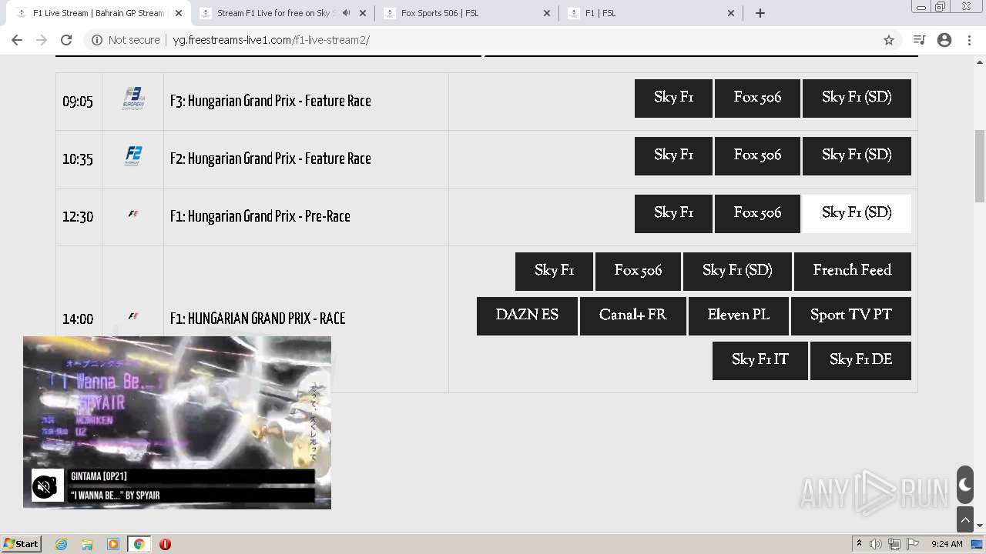
Task: Open the French Feed stream
Action: (x=852, y=271)
